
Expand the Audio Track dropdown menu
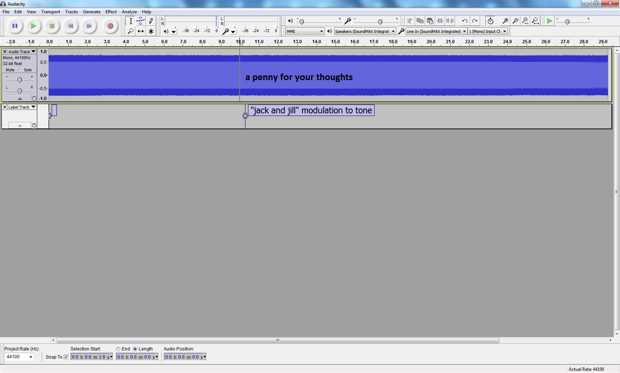click(33, 52)
